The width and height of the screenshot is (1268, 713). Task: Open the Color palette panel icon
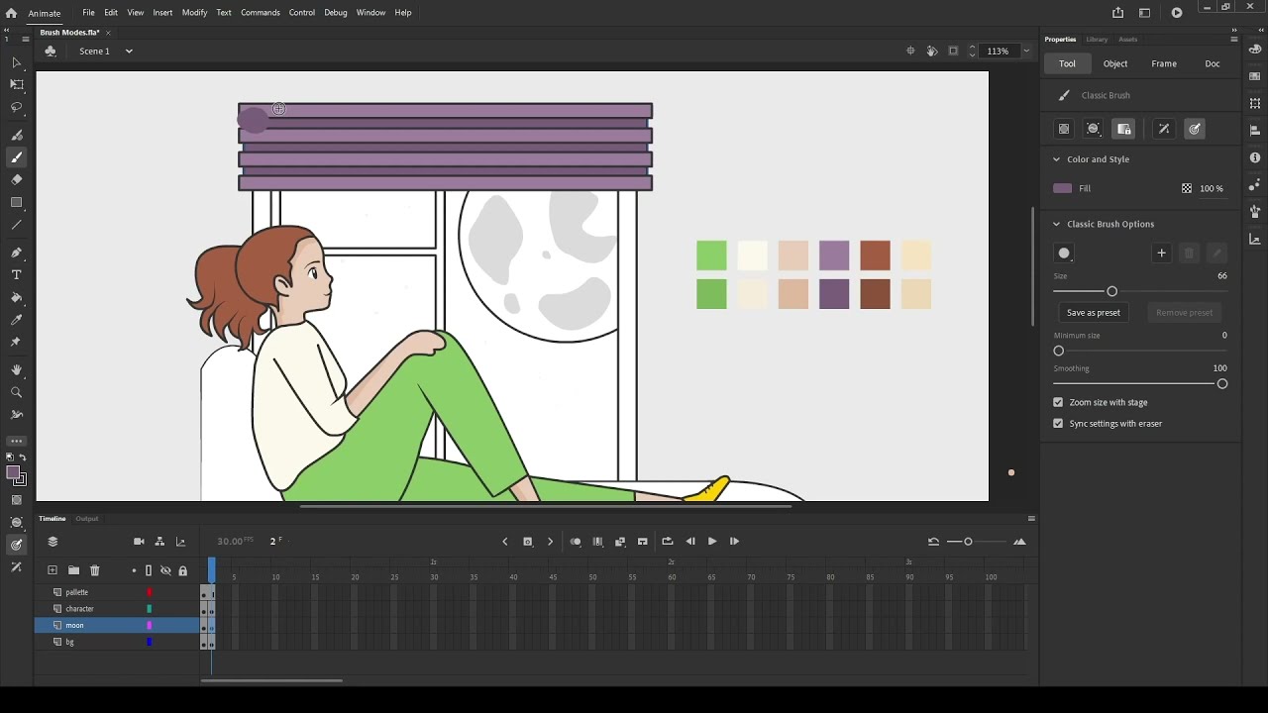point(1255,50)
